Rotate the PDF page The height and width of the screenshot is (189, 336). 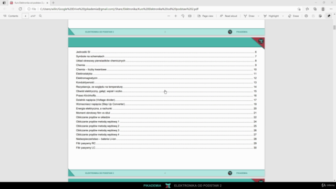pos(183,16)
